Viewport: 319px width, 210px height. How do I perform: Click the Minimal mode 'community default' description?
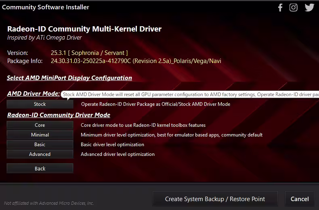(x=172, y=135)
